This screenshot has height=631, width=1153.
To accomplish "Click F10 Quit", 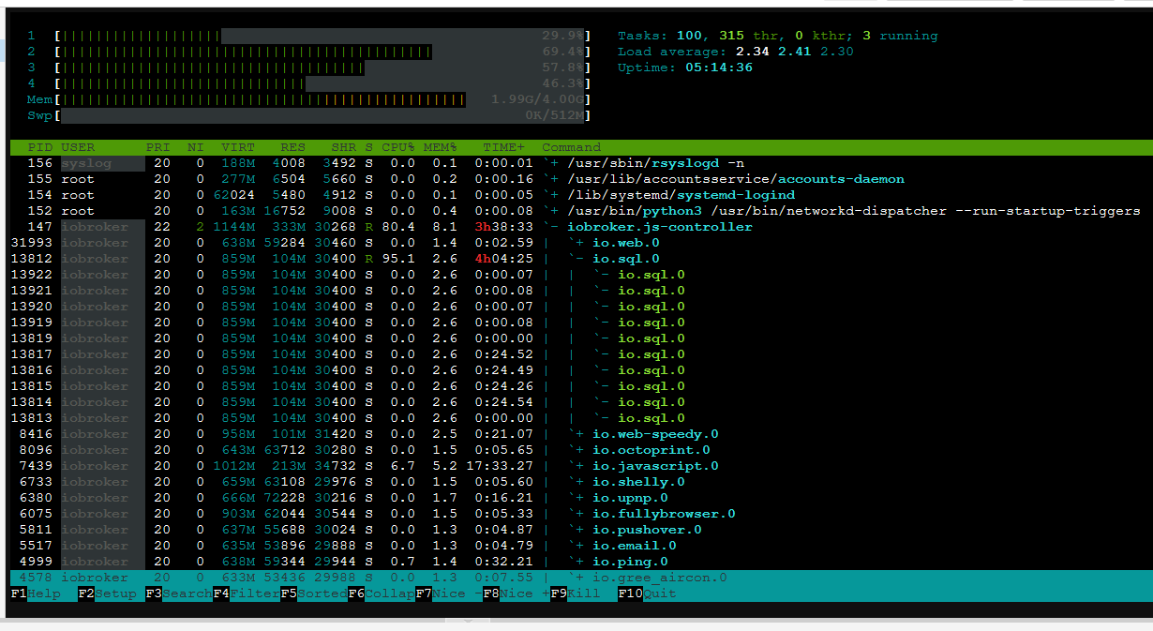I will coord(647,593).
